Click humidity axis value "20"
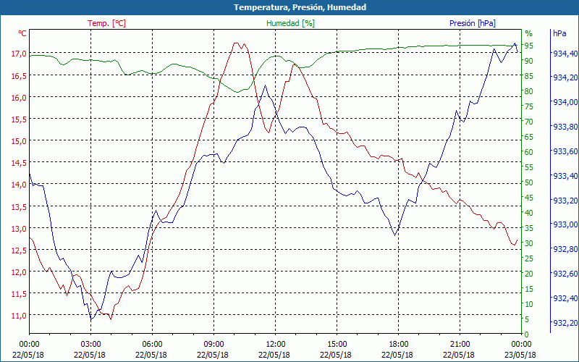The width and height of the screenshot is (579, 362). pos(529,274)
